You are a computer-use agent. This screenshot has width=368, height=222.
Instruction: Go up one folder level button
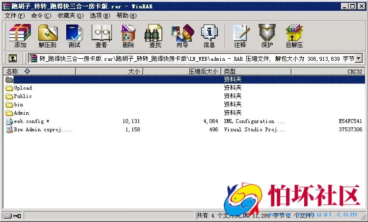[13, 58]
